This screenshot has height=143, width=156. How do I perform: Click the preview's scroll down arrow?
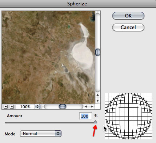[98, 101]
